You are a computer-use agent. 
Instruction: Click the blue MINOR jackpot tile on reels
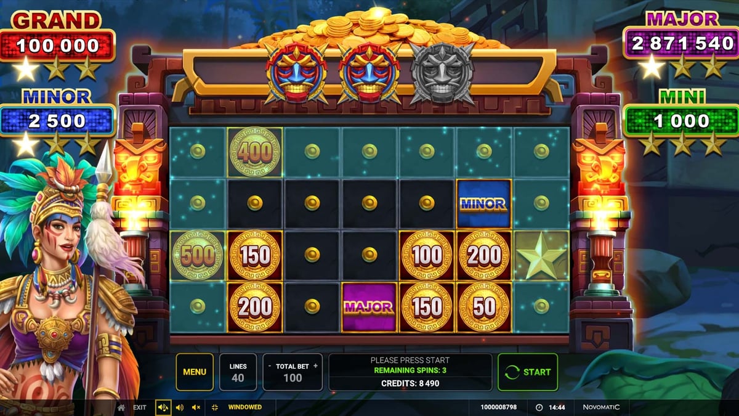click(x=484, y=203)
